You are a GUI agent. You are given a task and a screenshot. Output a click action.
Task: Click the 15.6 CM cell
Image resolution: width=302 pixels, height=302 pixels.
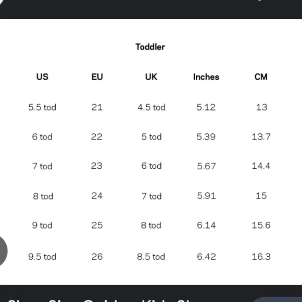click(261, 225)
